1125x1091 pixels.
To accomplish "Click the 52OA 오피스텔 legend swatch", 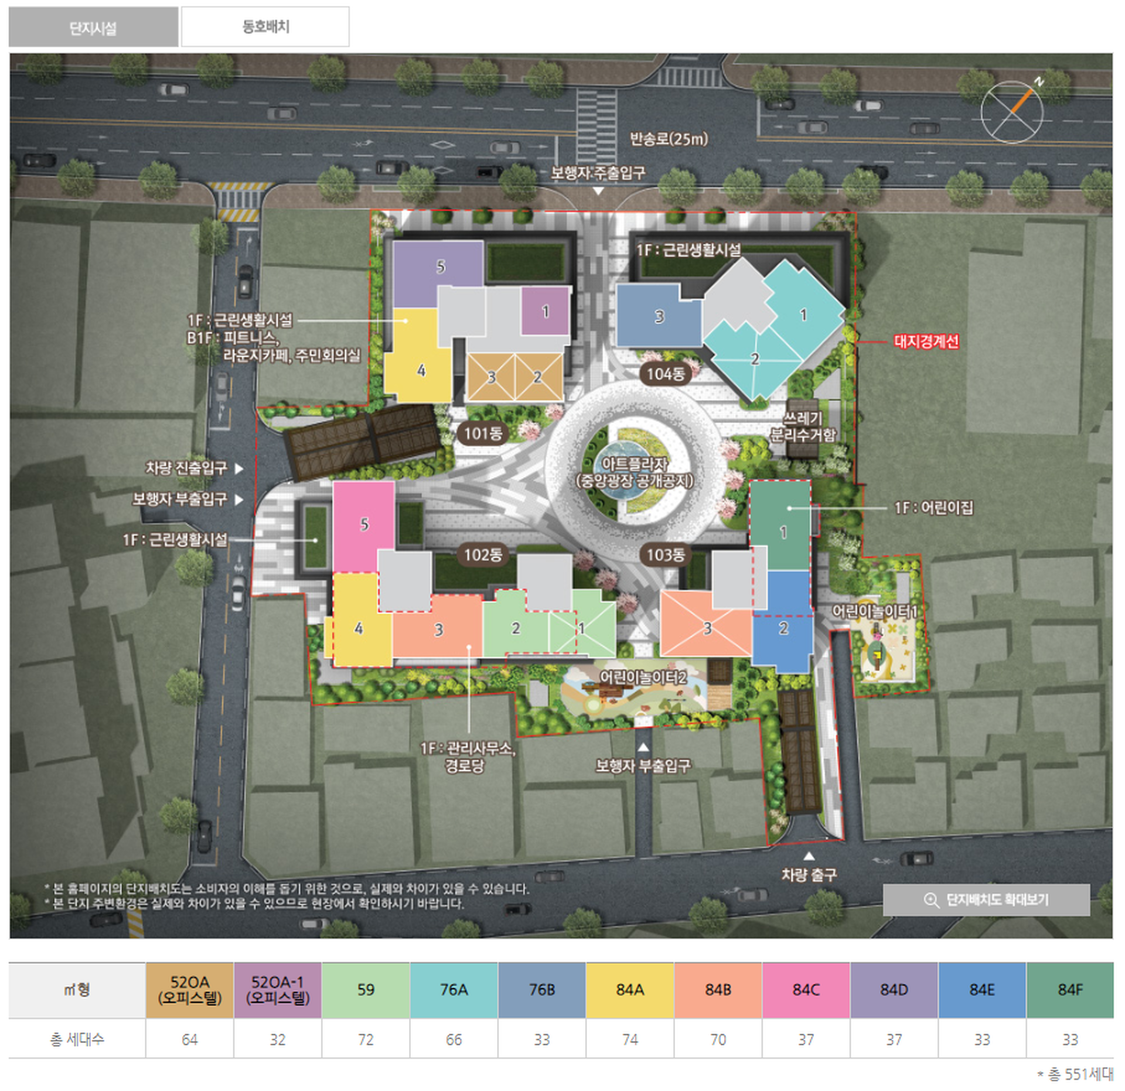I will click(x=190, y=990).
